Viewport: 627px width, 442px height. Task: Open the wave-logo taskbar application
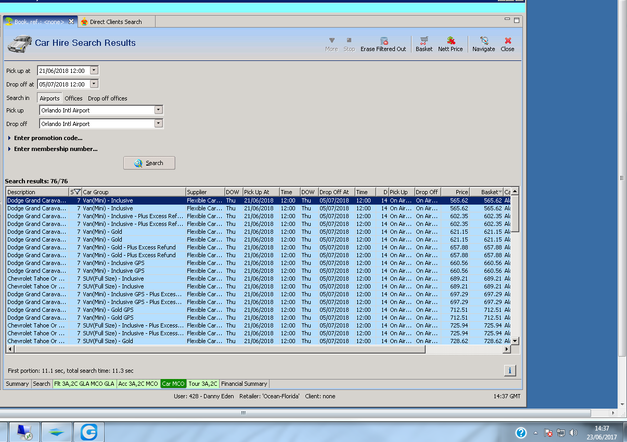(x=57, y=432)
